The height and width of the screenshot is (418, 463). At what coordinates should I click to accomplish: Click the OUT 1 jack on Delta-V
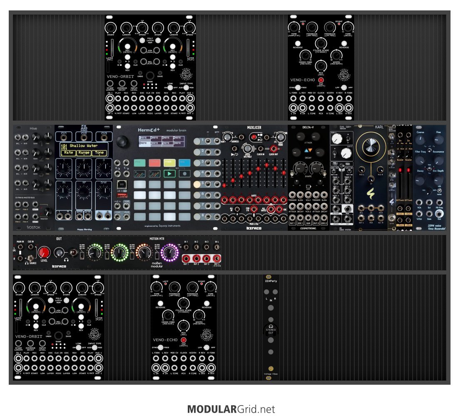point(292,218)
